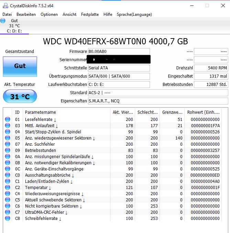This screenshot has height=233, width=230.
Task: Click the blue health status circle in disk tab
Action: pyautogui.click(x=3, y=21)
